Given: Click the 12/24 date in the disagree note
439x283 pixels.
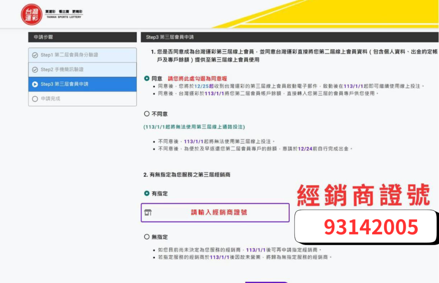Looking at the screenshot, I should [x=305, y=149].
